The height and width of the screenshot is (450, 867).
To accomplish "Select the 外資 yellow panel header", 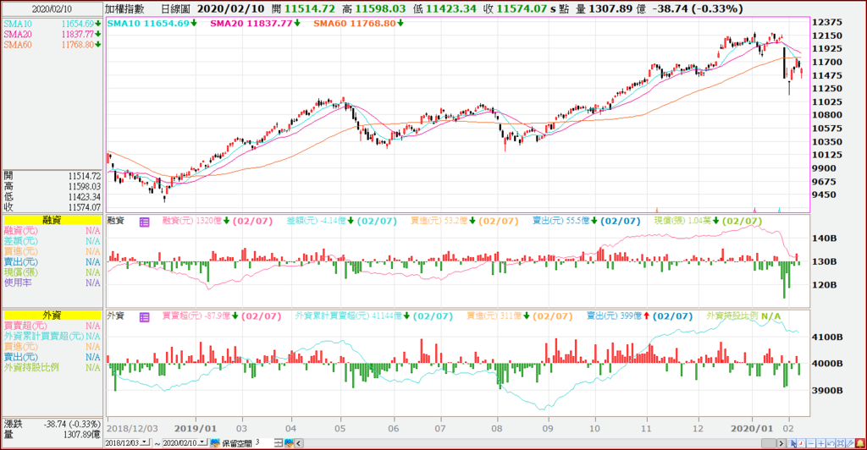I will (x=52, y=316).
